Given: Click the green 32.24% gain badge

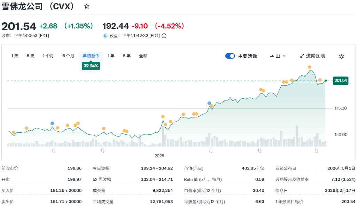Looking at the screenshot, I should 91,66.
